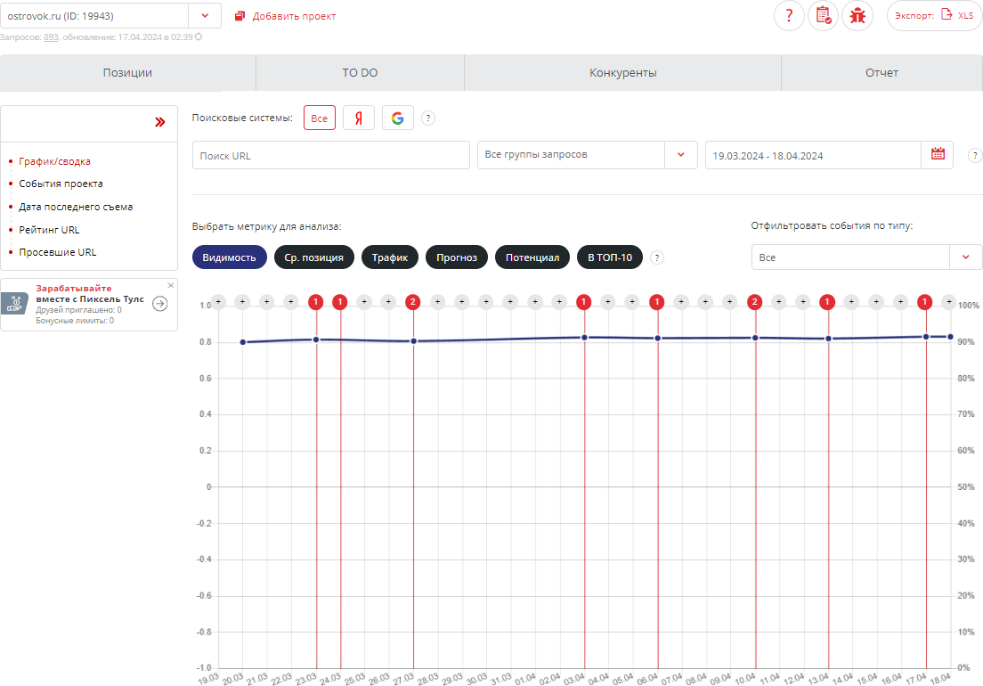The image size is (983, 686).
Task: Switch metric to Потенциал
Action: coord(532,257)
